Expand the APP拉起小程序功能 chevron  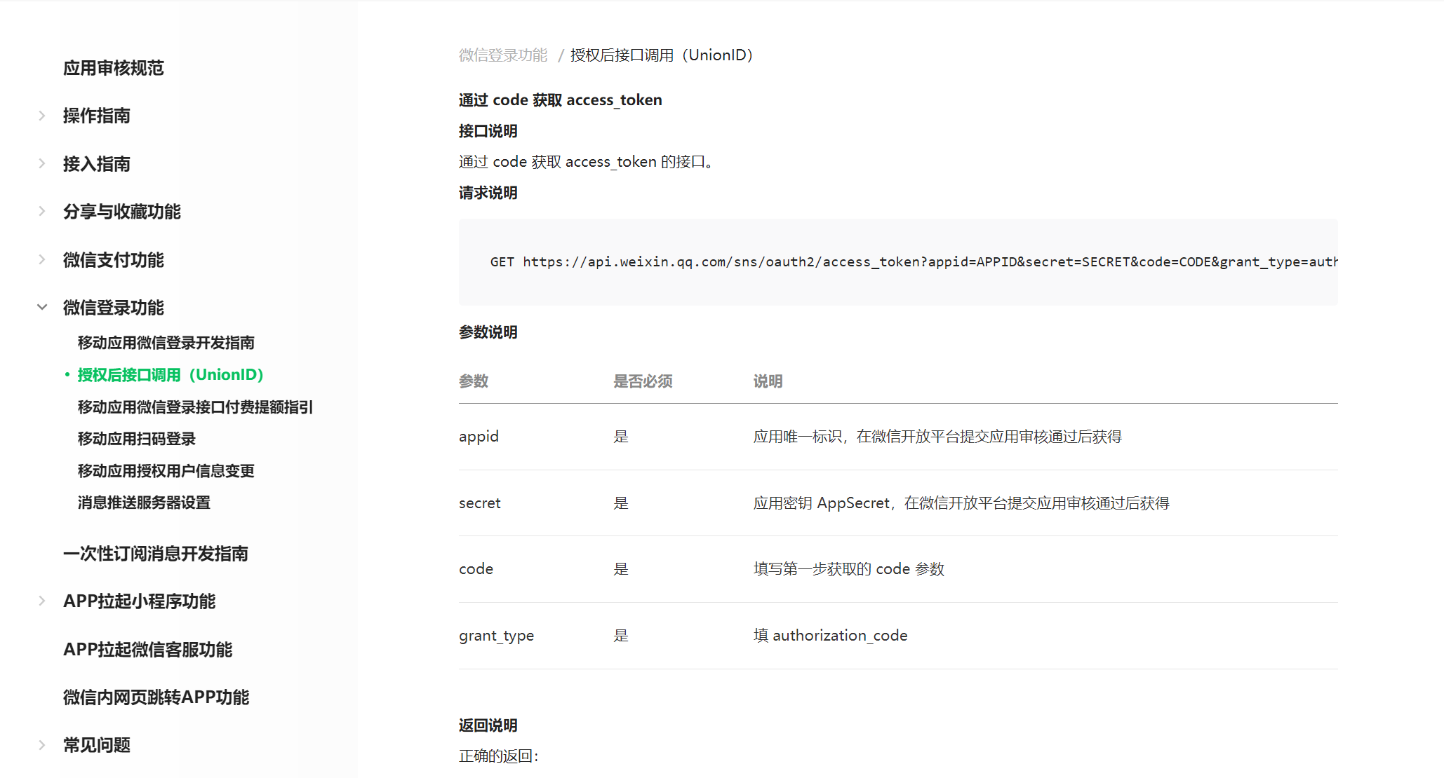[x=42, y=601]
